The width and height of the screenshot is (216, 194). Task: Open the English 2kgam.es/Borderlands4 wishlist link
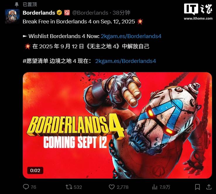pyautogui.click(x=131, y=36)
